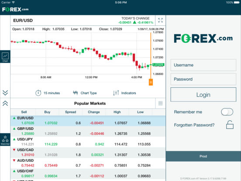Tap GBP/USD sell price 1.25880
This screenshot has width=241, height=181.
28,134
